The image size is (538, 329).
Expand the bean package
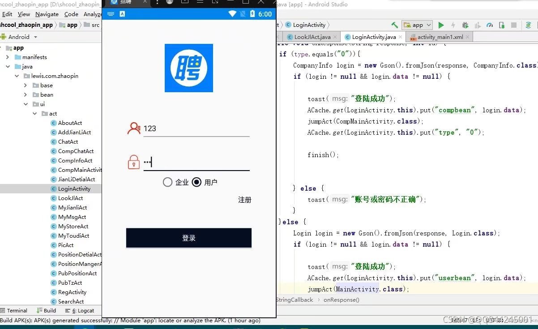(x=26, y=95)
